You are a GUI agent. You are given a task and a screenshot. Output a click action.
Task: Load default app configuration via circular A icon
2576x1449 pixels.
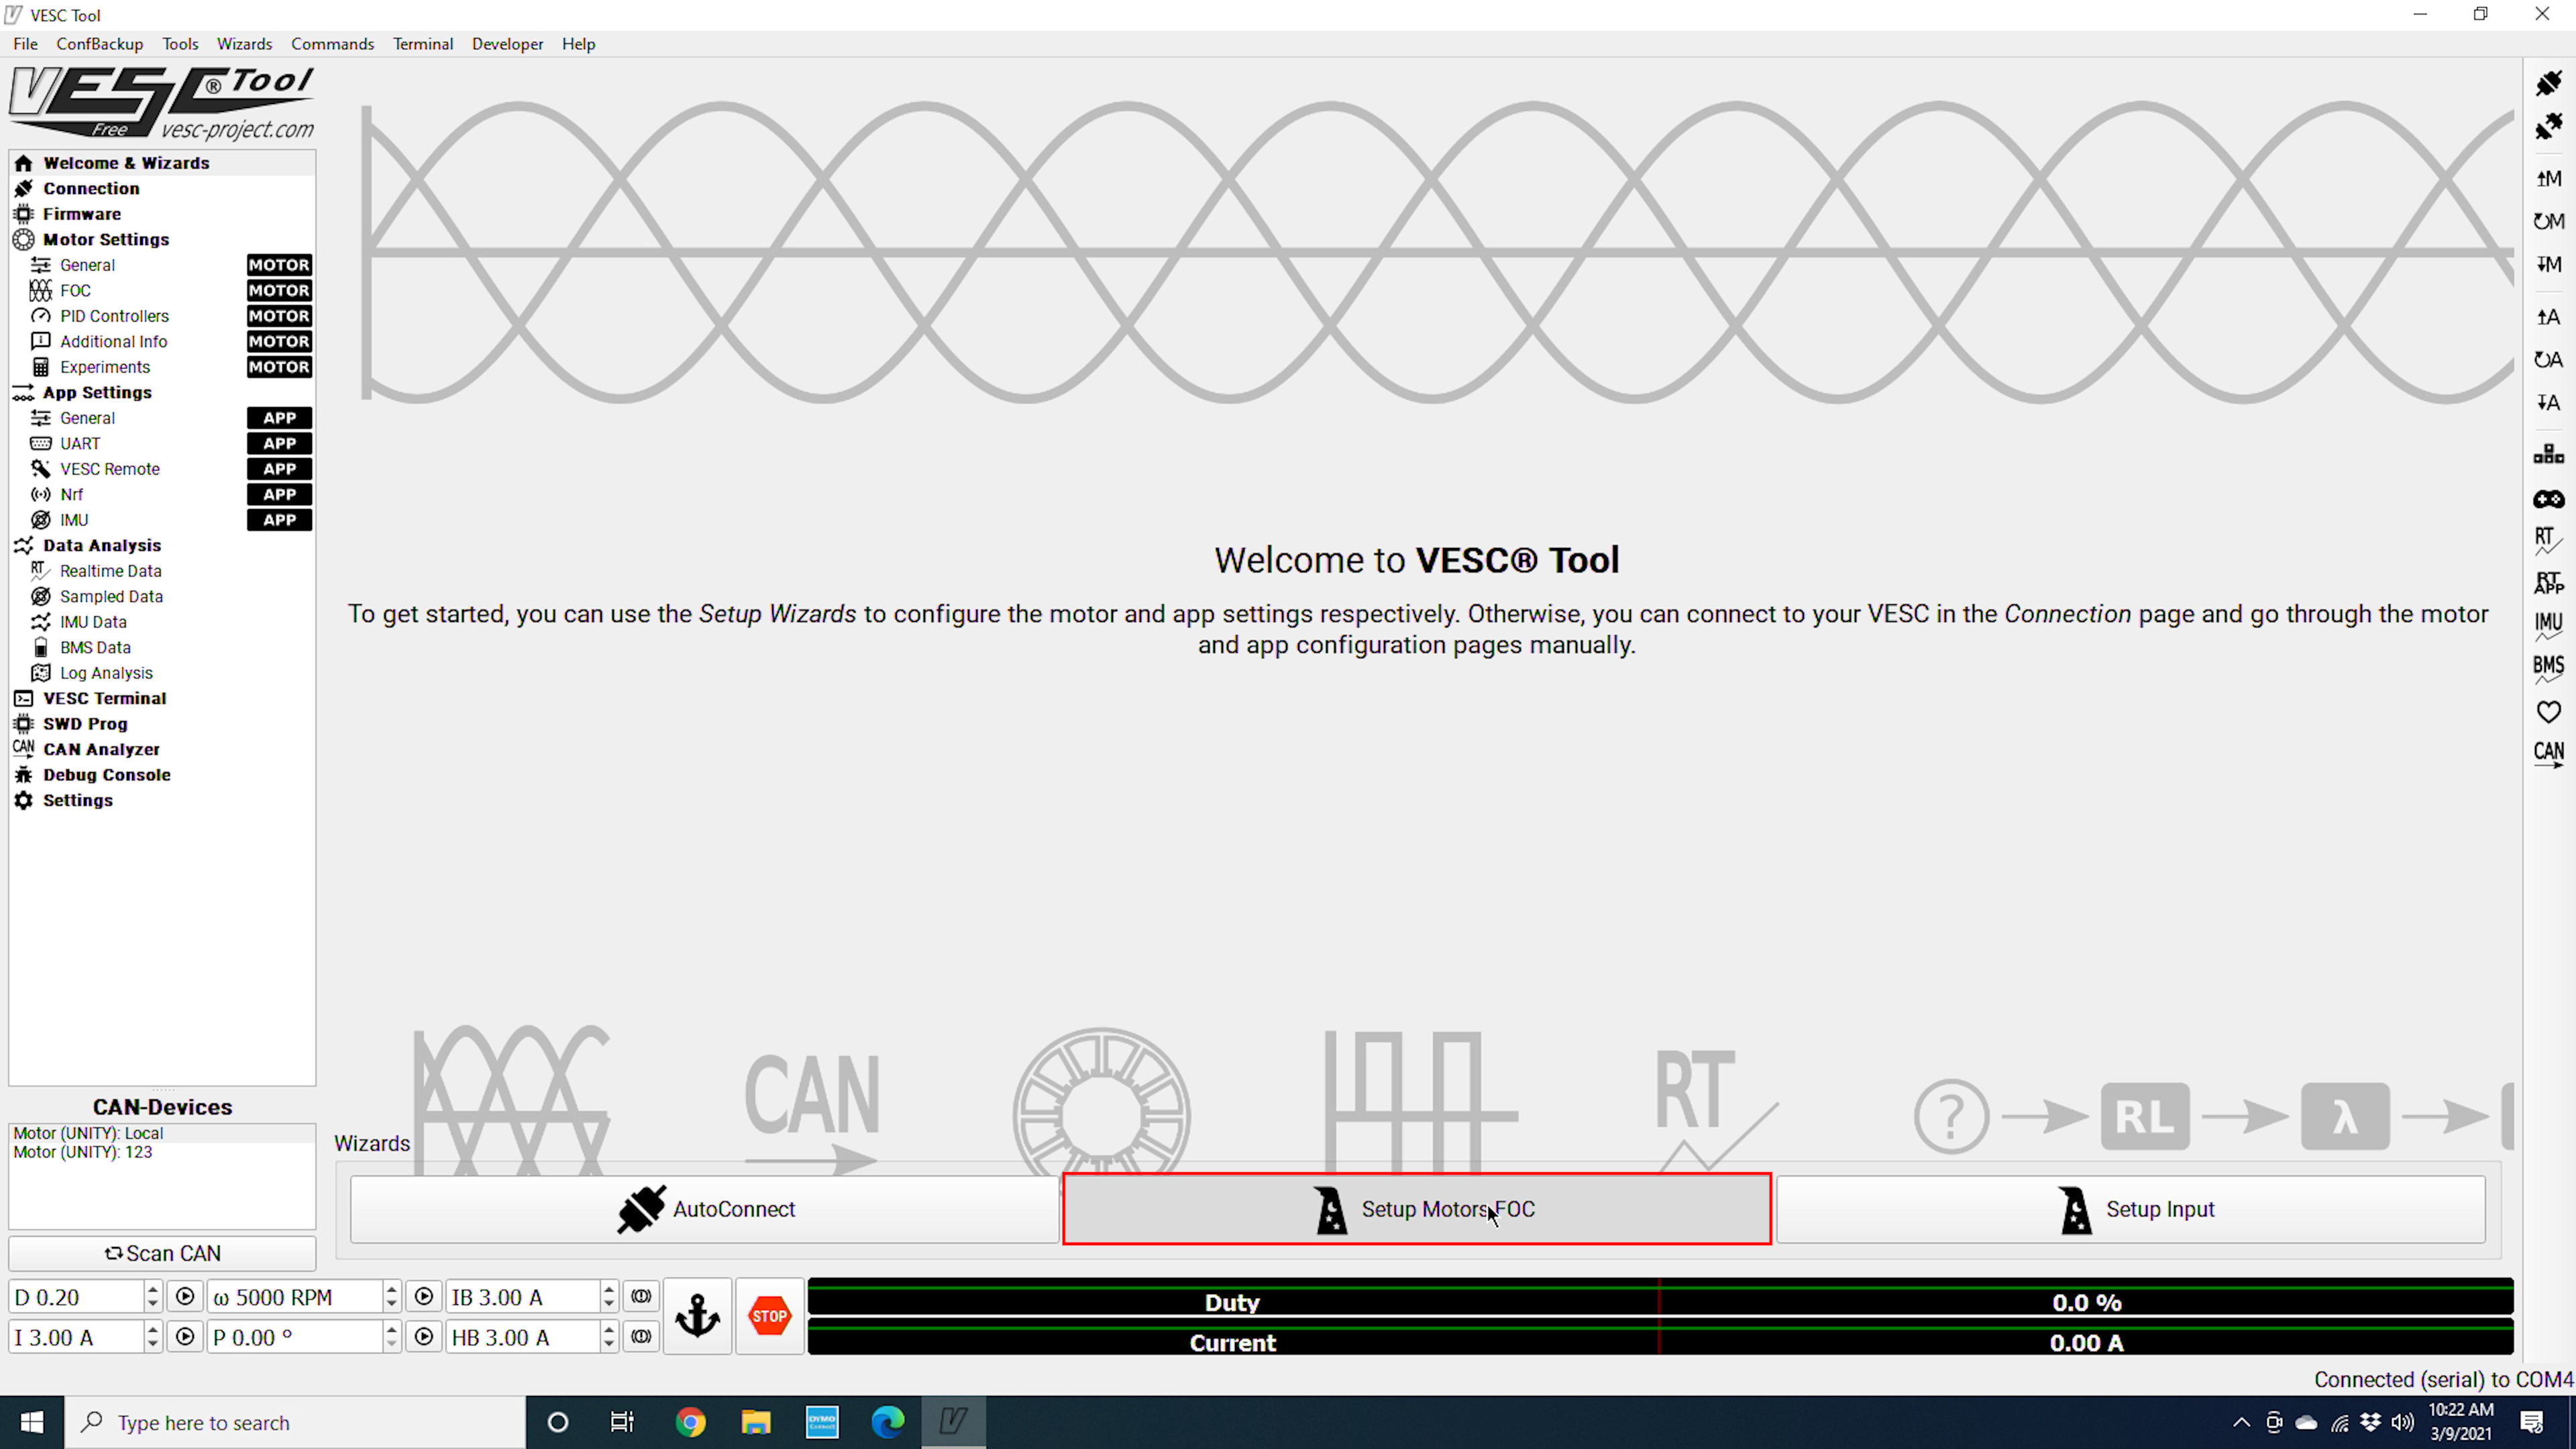(2548, 360)
